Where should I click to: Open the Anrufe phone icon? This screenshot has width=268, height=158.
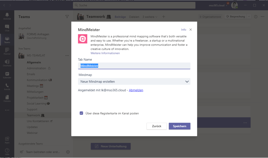[x=7, y=87]
